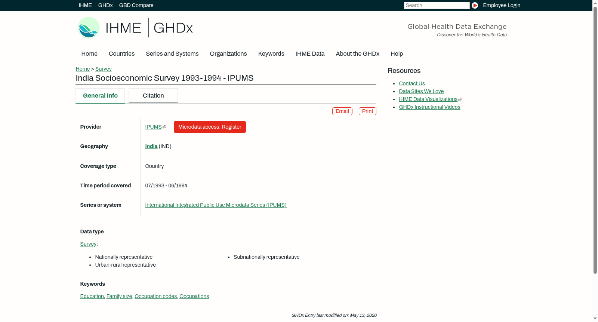Image resolution: width=598 pixels, height=322 pixels.
Task: Click the page title India Socioeconomic Survey 1993-1994
Action: (164, 78)
